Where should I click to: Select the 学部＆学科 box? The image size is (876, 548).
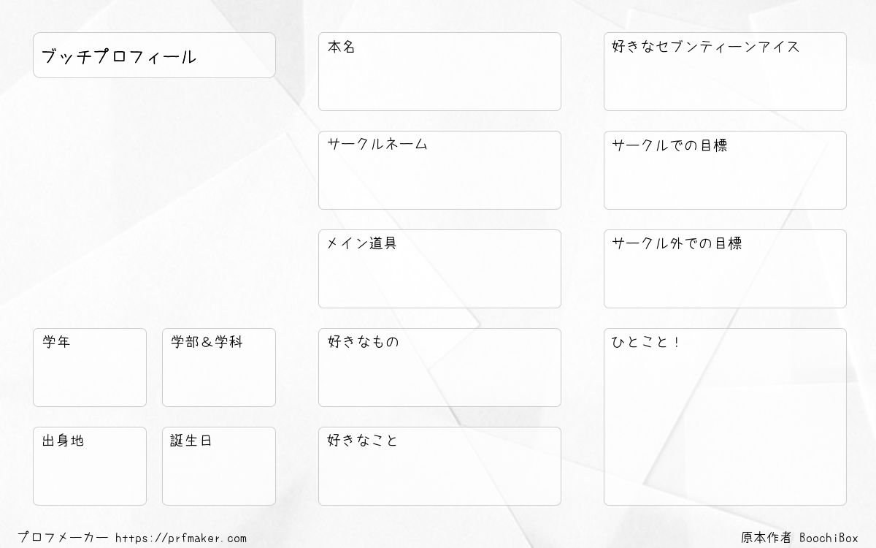tap(219, 368)
